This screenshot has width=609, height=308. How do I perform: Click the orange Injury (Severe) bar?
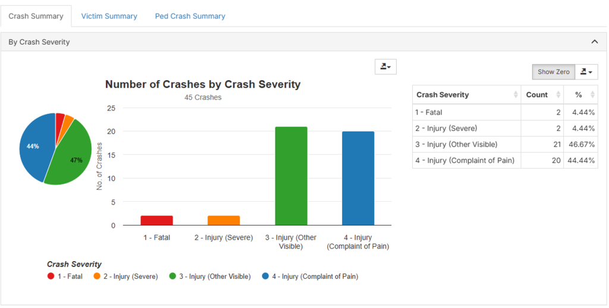224,220
